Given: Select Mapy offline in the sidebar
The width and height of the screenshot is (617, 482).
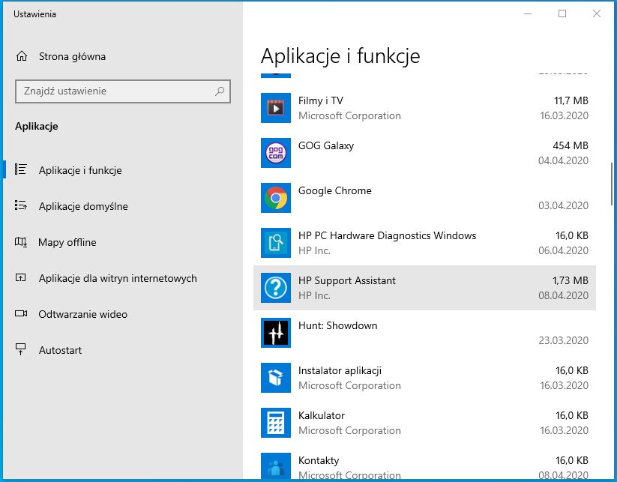Looking at the screenshot, I should [x=67, y=242].
